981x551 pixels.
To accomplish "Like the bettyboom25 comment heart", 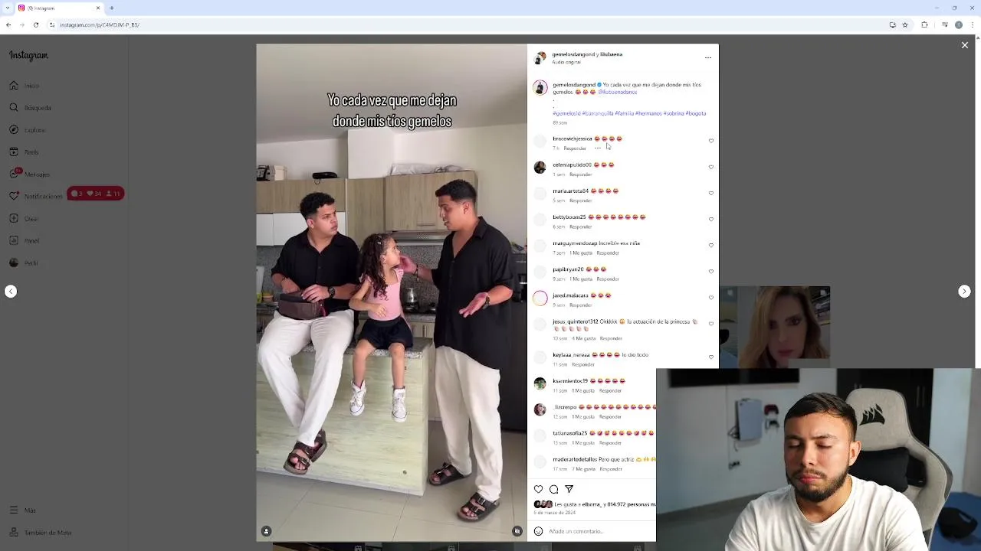I will coord(710,219).
